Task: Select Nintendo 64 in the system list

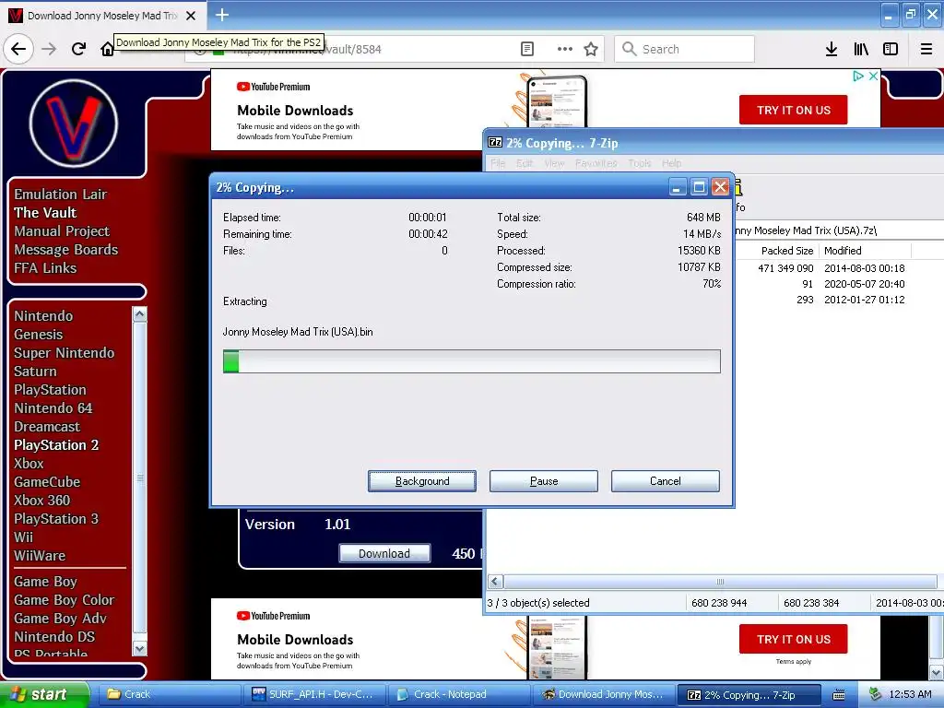Action: [x=53, y=408]
